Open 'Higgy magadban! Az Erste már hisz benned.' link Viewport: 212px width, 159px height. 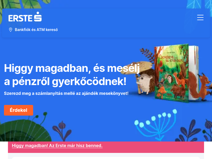57,145
